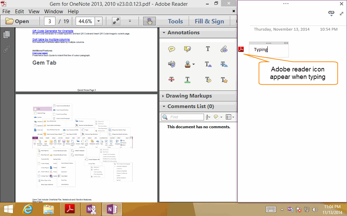This screenshot has width=347, height=216.
Task: Click the Typing note text
Action: click(x=261, y=49)
